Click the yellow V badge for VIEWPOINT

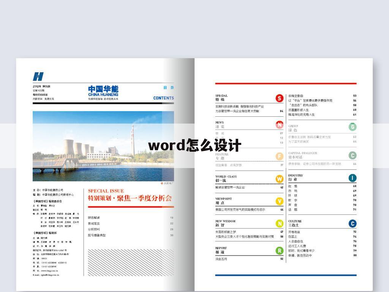[x=280, y=201]
